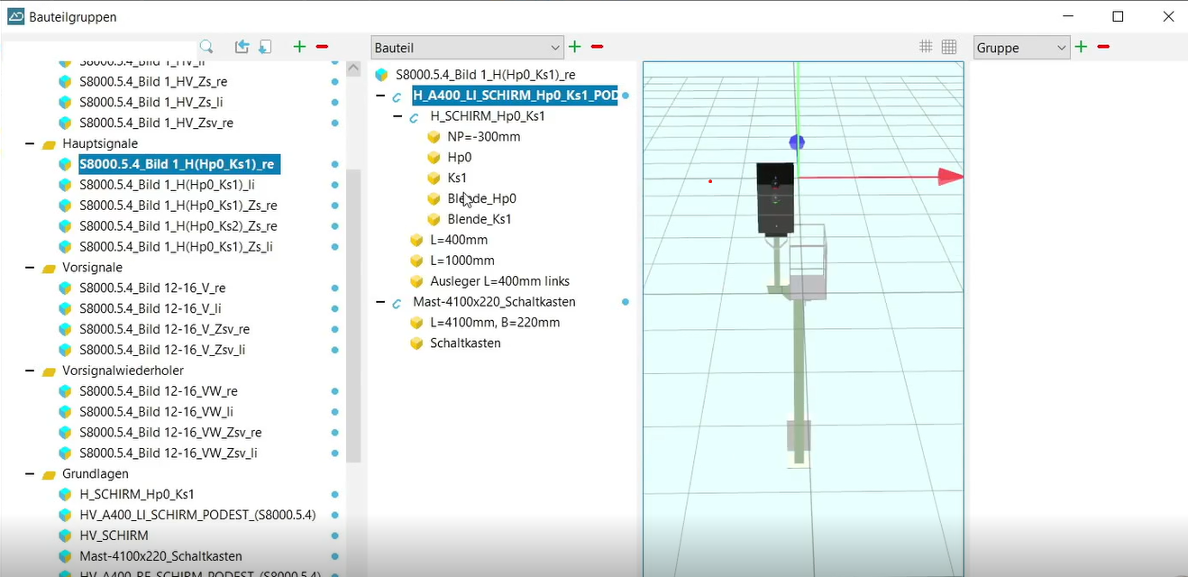Toggle blue dot beside S8000.5.4_Bild 12-16_V_re
The image size is (1188, 577).
pos(335,288)
